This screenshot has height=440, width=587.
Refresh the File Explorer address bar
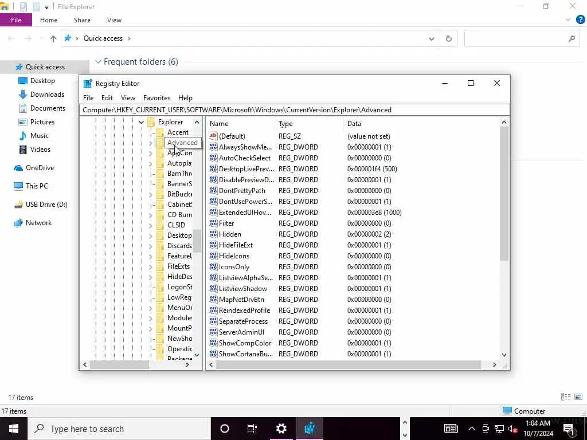pos(448,38)
